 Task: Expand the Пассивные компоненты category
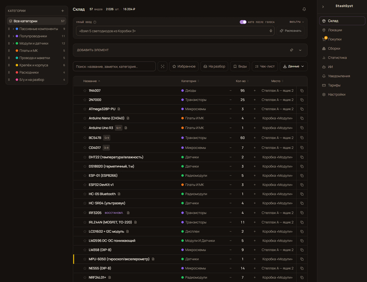click(x=13, y=29)
